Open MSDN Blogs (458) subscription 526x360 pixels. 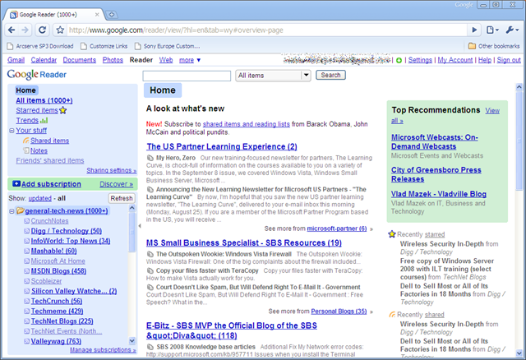pos(58,271)
